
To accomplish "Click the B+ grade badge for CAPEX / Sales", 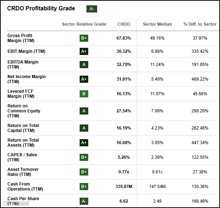I will pyautogui.click(x=84, y=157).
